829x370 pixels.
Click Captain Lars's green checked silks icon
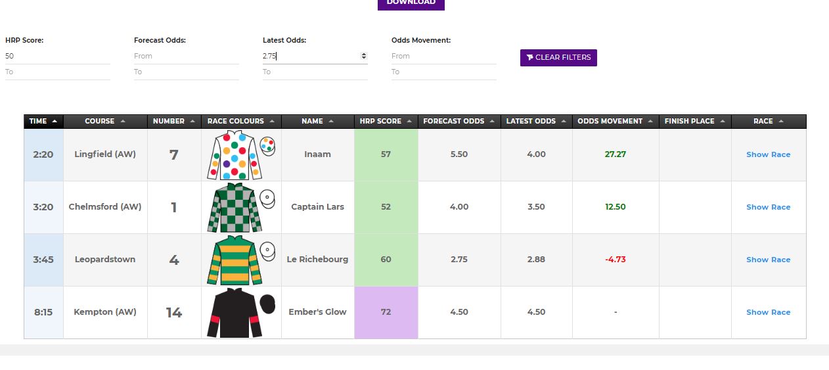coord(241,208)
